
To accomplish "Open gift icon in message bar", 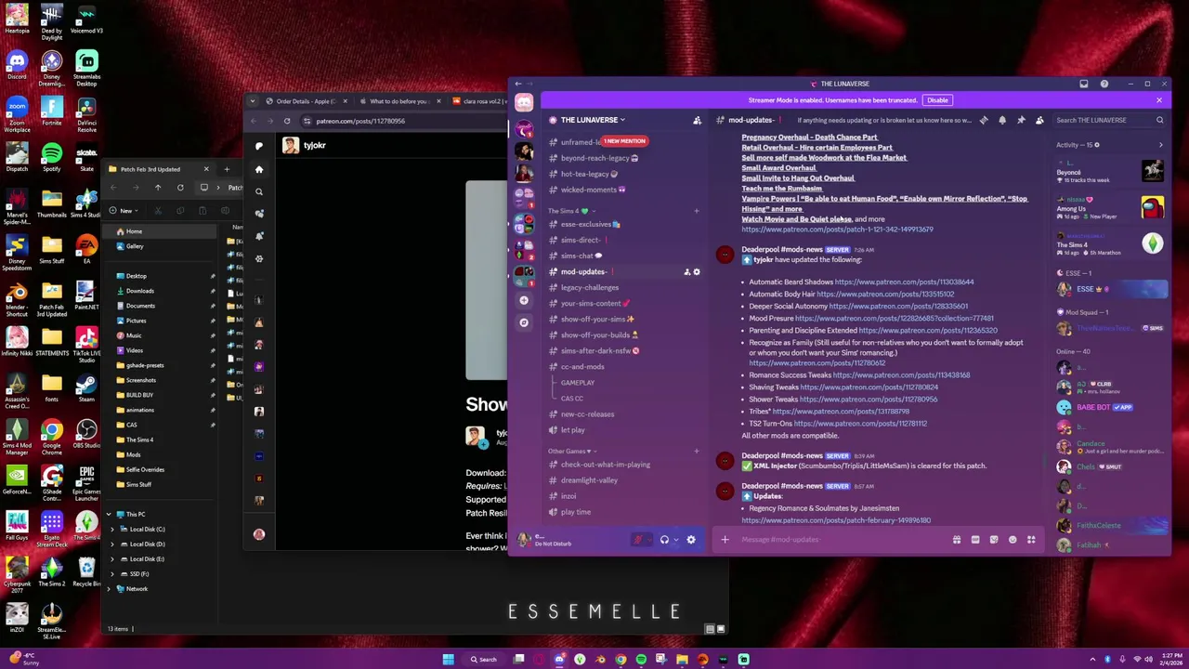I will (x=957, y=540).
